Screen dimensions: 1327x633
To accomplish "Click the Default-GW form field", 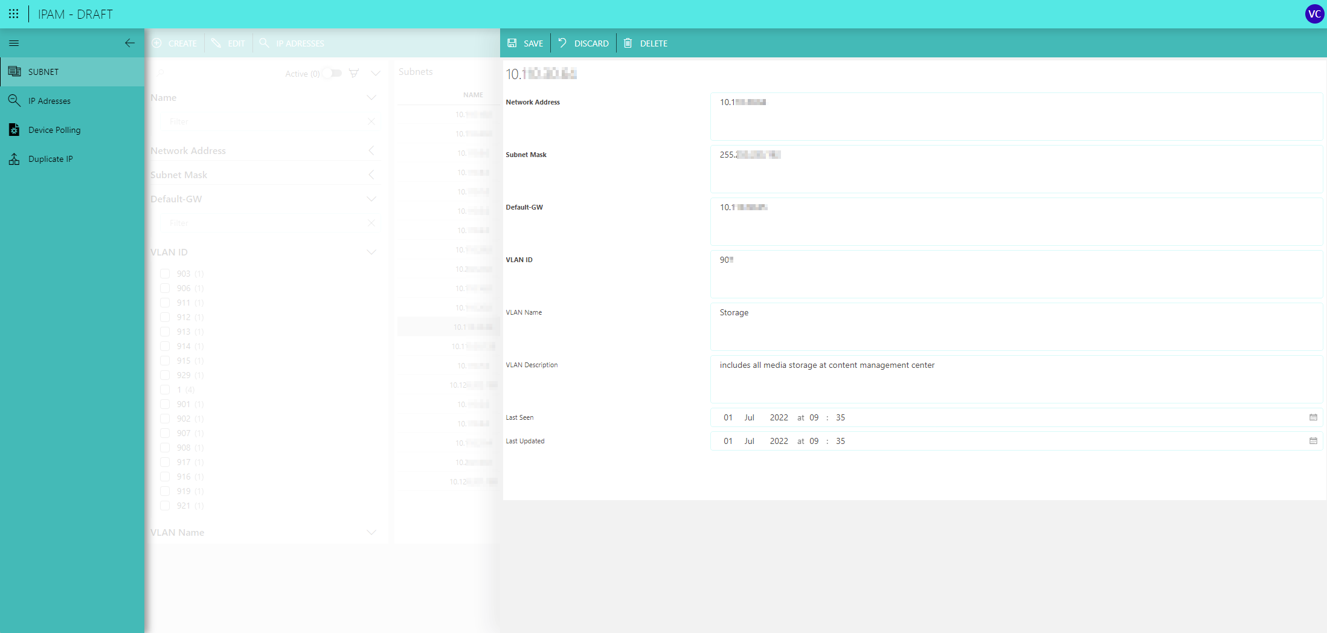I will tap(1016, 221).
